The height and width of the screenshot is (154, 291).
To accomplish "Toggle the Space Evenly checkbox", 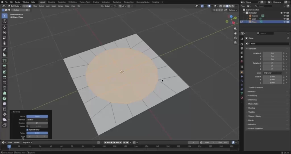I will click(28, 130).
